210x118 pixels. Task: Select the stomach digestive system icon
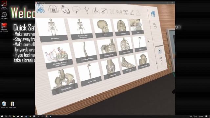tap(104, 11)
